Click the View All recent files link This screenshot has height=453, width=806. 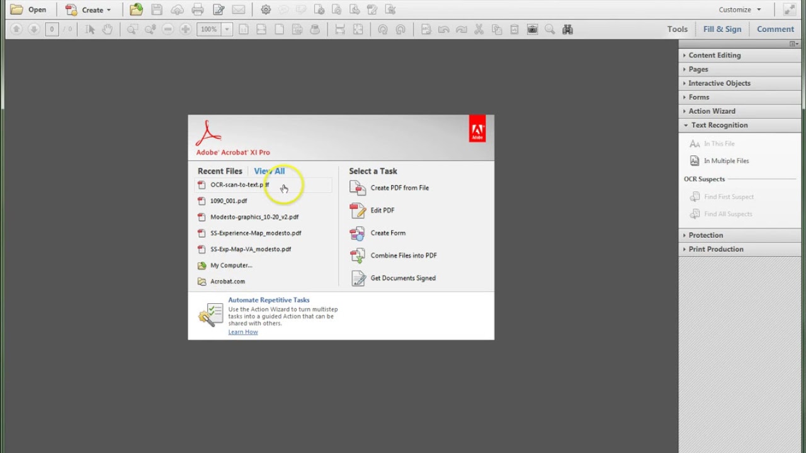tap(270, 171)
